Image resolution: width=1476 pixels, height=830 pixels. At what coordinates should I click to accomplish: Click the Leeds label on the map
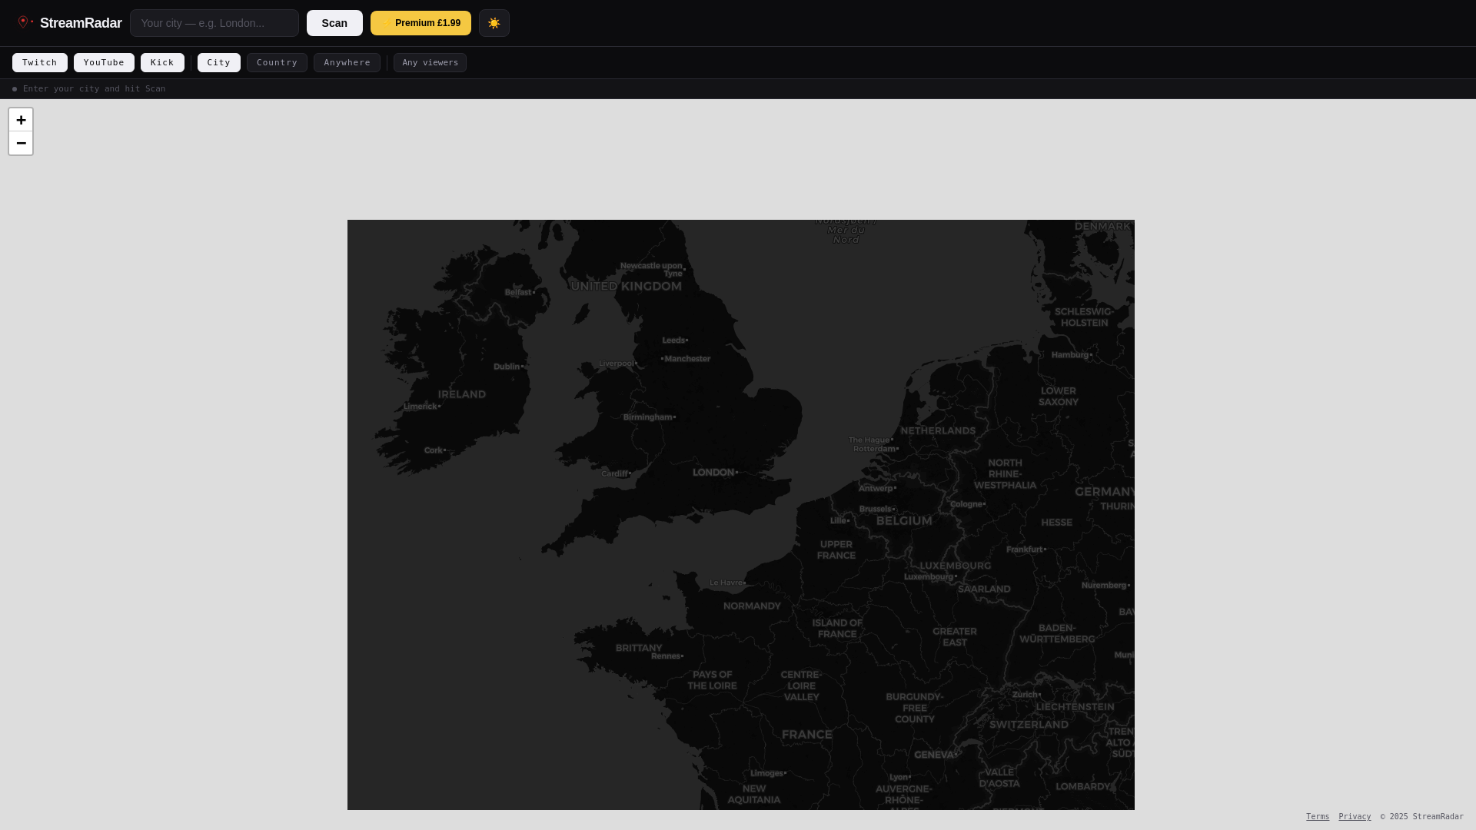(x=673, y=340)
